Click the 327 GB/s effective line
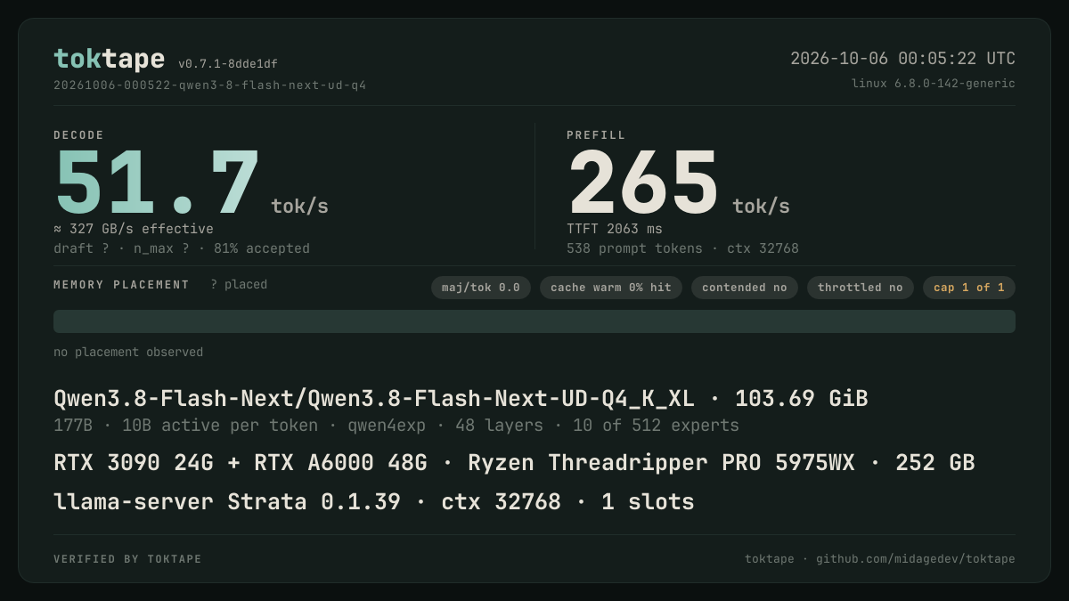The width and height of the screenshot is (1069, 601). 134,229
